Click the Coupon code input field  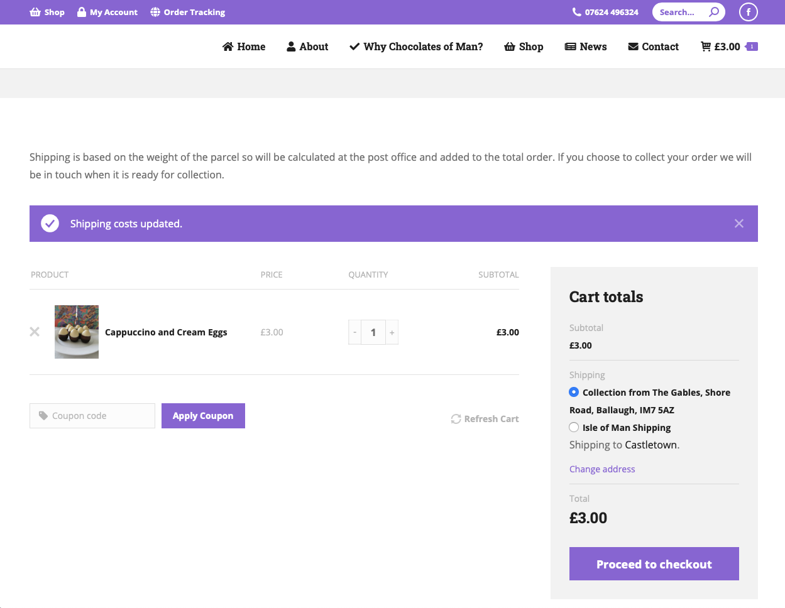(x=92, y=416)
